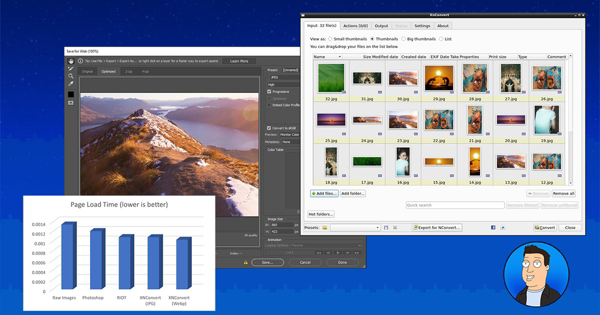
Task: Disable the Convert to sRGB checkbox
Action: coord(269,127)
